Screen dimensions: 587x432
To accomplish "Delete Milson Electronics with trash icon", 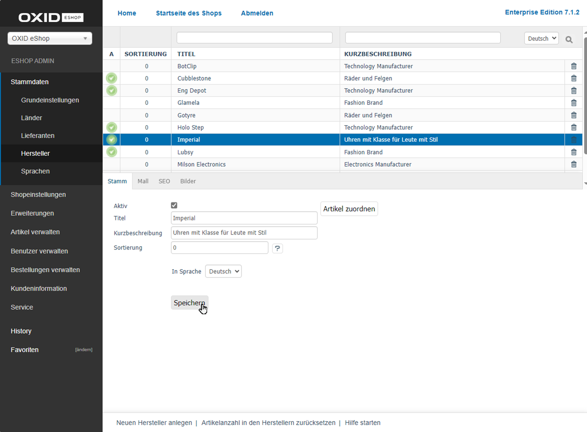I will click(574, 164).
